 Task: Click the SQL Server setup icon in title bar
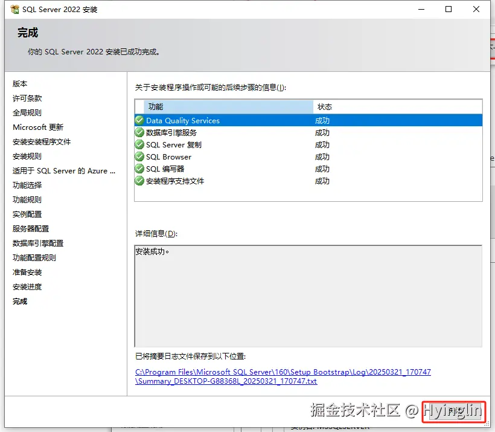[14, 10]
